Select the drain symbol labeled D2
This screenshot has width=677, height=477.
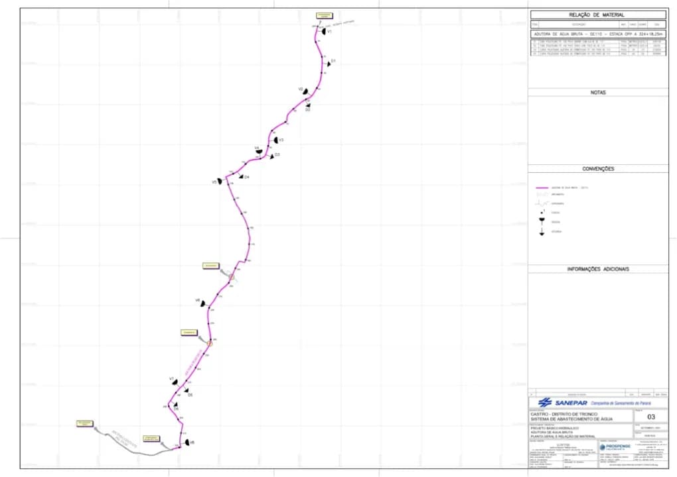click(308, 104)
